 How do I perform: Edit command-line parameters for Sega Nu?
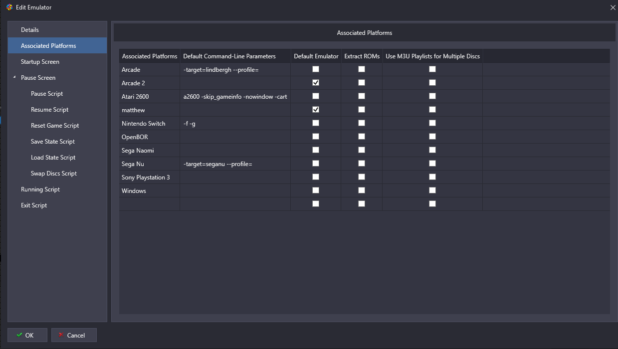coord(235,164)
